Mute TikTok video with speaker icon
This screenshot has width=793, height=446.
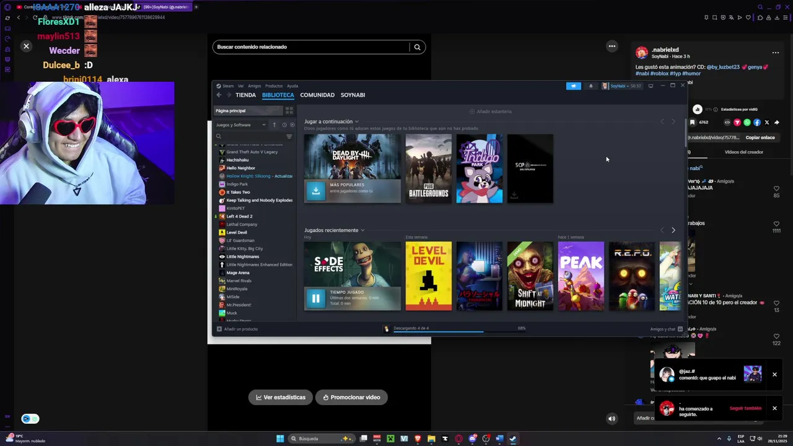611,418
